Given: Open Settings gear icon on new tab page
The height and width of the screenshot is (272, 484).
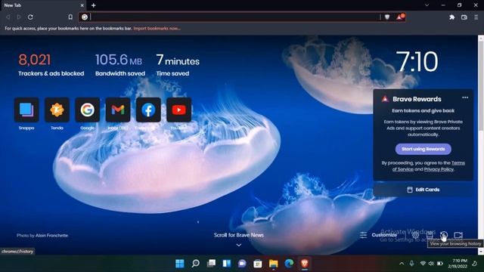Looking at the screenshot, I should (415, 235).
